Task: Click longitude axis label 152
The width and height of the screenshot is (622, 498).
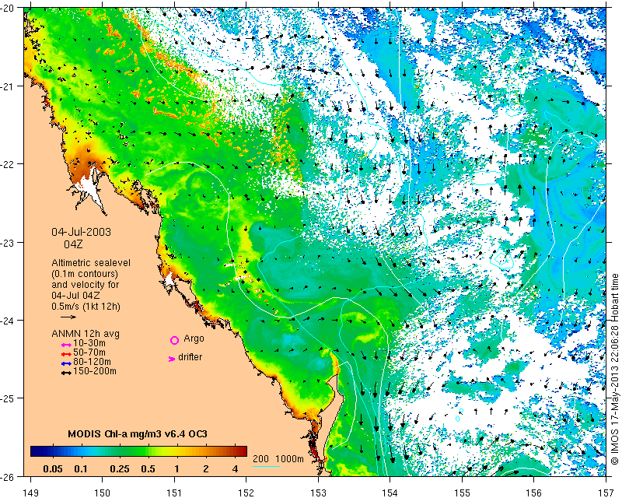Action: 246,493
